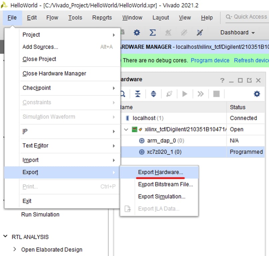
Task: Click the chip icon next to xc7z020_1
Action: pyautogui.click(x=141, y=152)
